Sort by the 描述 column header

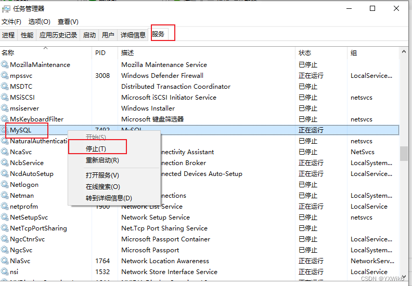click(207, 53)
